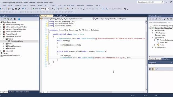
Task: Open the TOOLS menu
Action: pyautogui.click(x=53, y=5)
